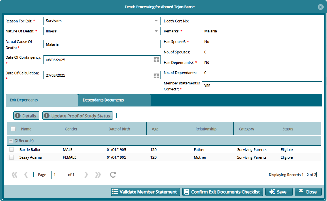The image size is (327, 201).
Task: Tick the checkbox for Barrie Bailor
Action: 11,150
